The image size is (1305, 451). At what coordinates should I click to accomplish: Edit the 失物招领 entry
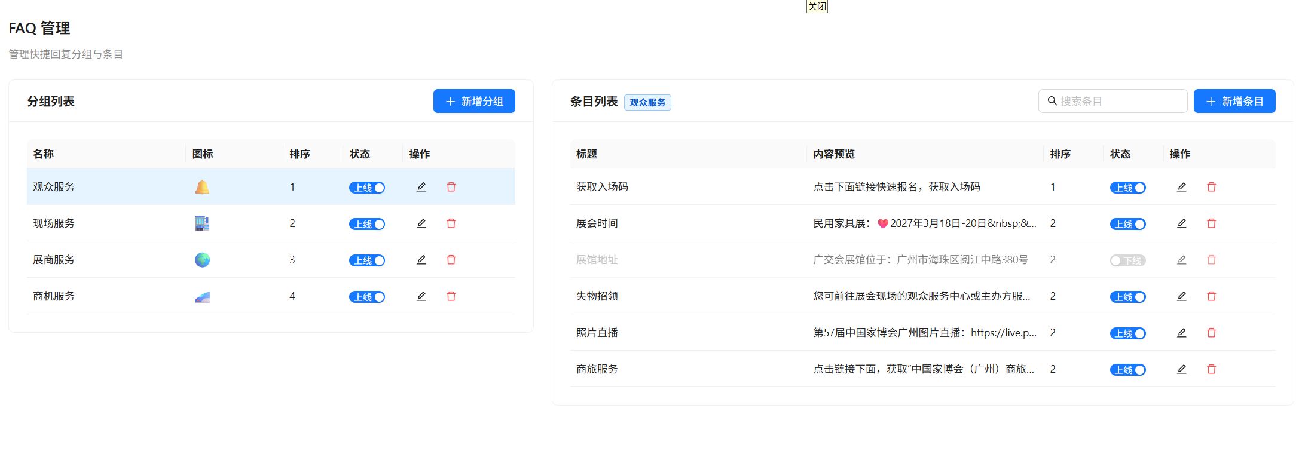coord(1181,296)
